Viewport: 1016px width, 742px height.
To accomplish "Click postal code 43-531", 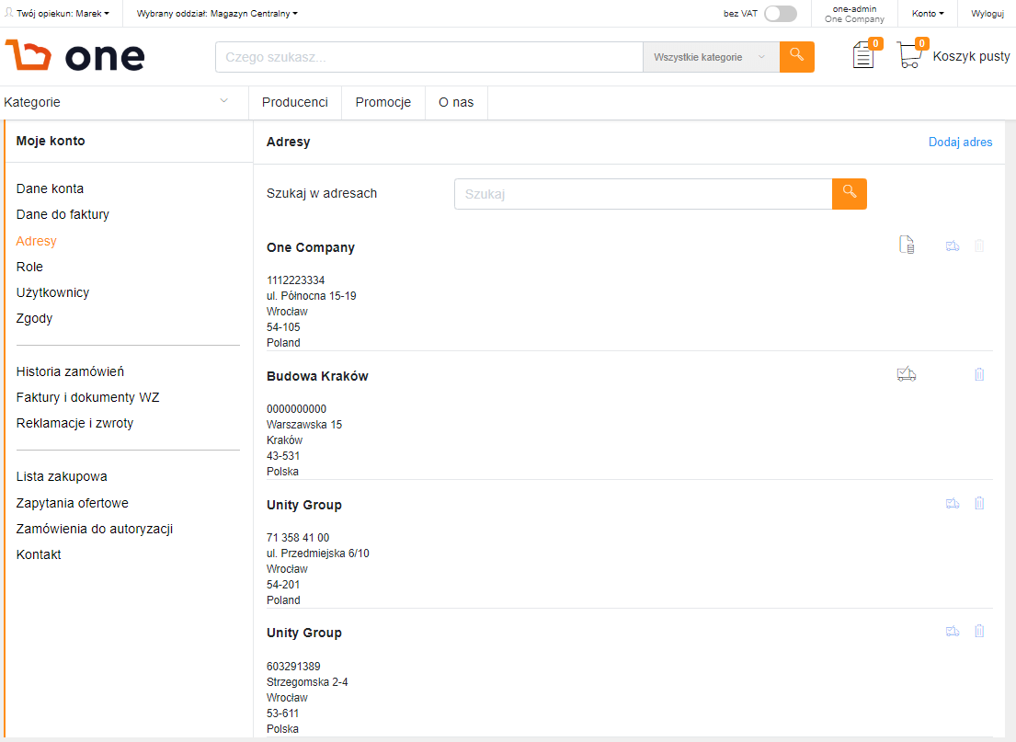I will (x=283, y=456).
